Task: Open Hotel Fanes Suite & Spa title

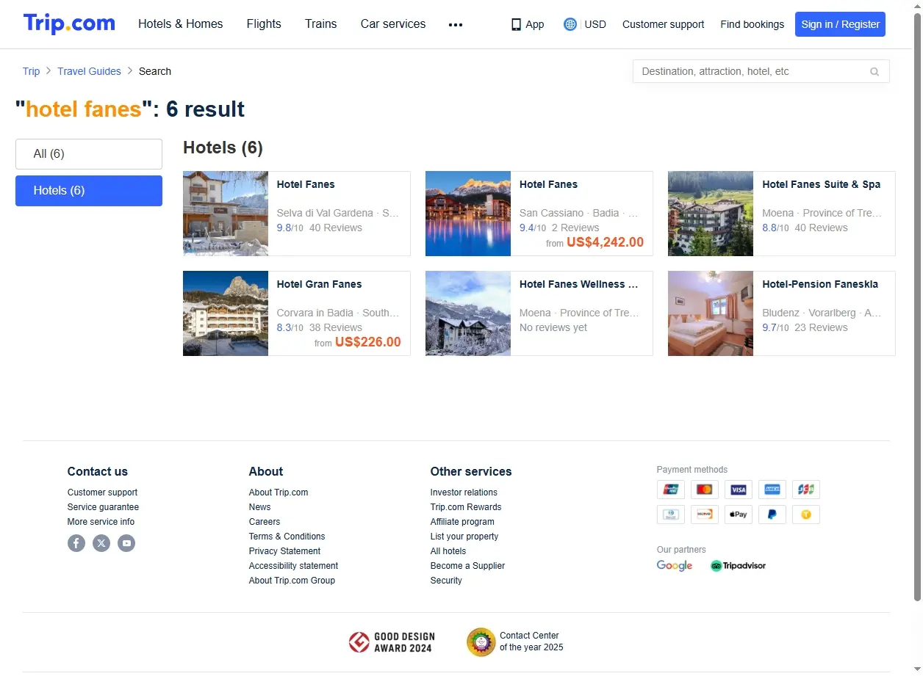Action: coord(821,184)
